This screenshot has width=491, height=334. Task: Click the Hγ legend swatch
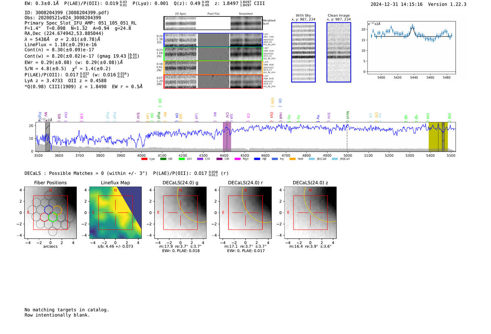(275, 159)
